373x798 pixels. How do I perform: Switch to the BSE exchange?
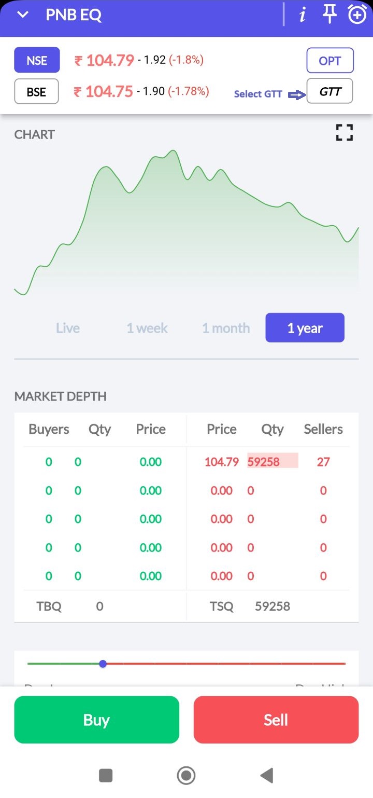point(36,92)
